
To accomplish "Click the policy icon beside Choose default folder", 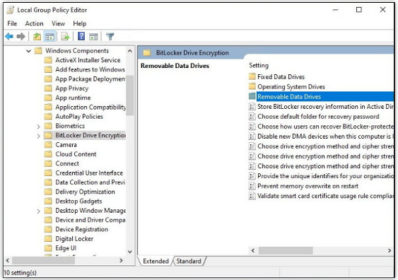I will tap(252, 117).
